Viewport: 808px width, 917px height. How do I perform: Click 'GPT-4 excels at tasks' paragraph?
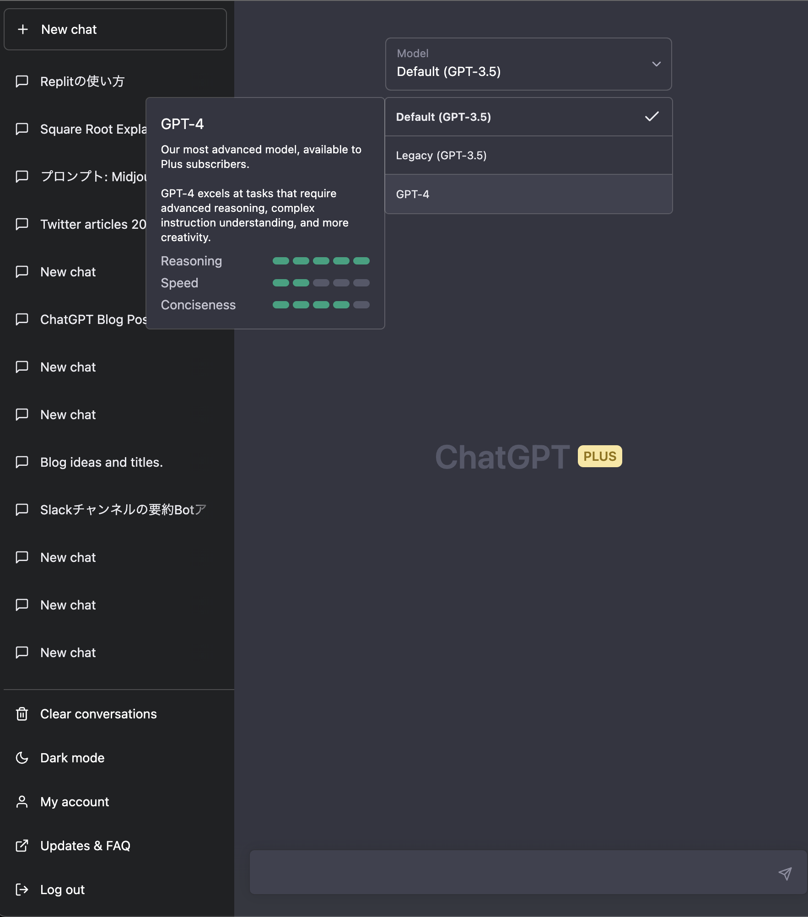(x=255, y=216)
